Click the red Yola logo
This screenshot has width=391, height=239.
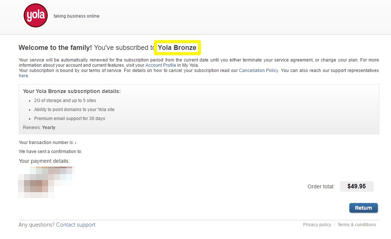(x=36, y=15)
